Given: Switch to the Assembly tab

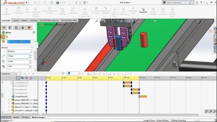Looking at the screenshot, I should (x=6, y=20).
